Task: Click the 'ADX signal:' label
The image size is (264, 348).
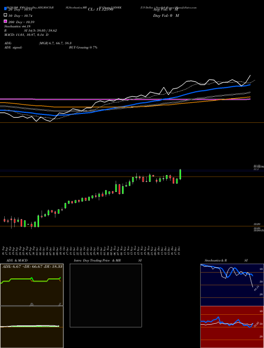Action: pos(13,47)
